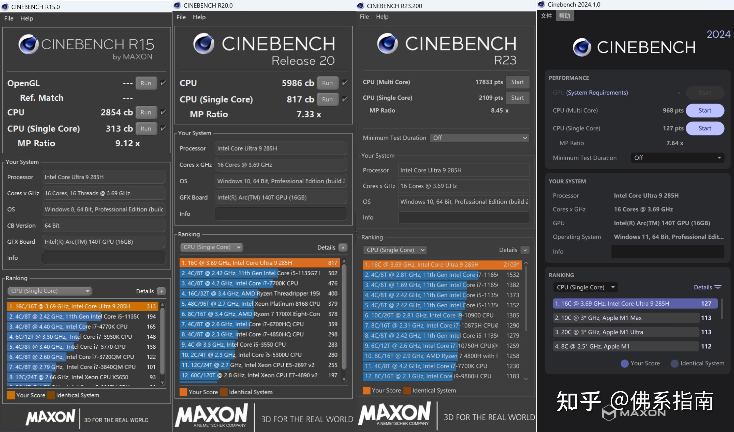Click the CINEBENCH R23.200 title bar icon
The height and width of the screenshot is (432, 734).
click(361, 6)
